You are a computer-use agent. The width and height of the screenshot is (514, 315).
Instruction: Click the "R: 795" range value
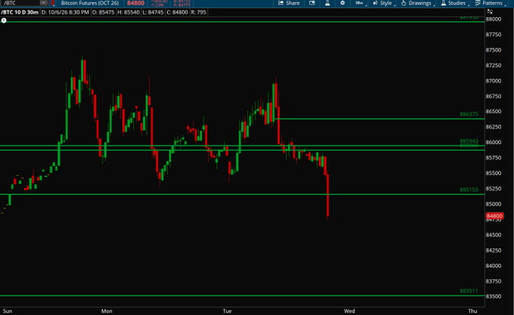coord(198,12)
